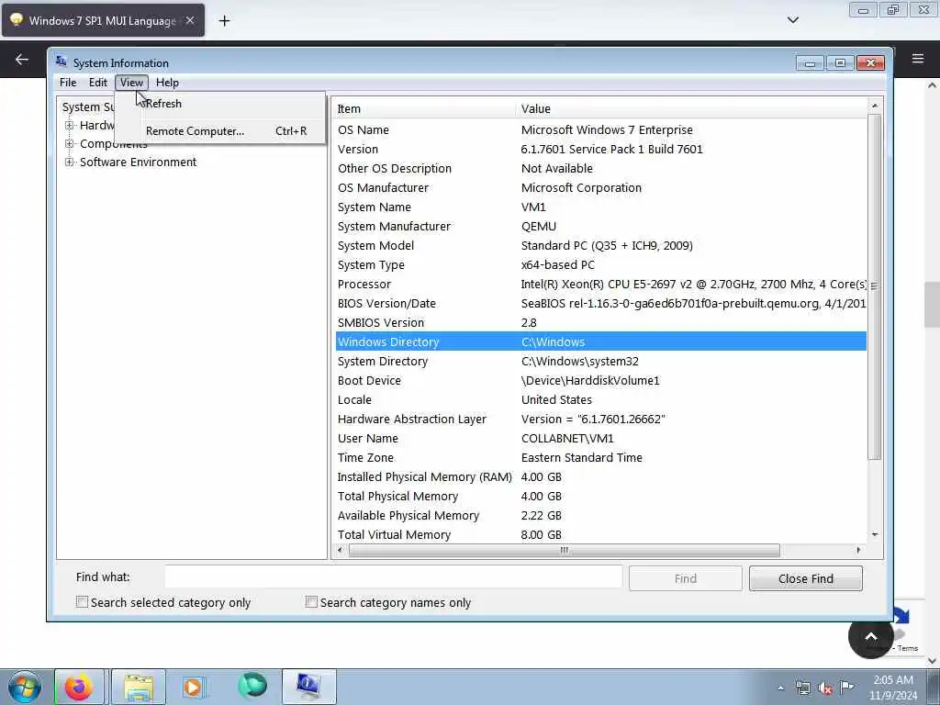This screenshot has height=705, width=940.
Task: Select the BIOS Version/Date row
Action: point(600,303)
